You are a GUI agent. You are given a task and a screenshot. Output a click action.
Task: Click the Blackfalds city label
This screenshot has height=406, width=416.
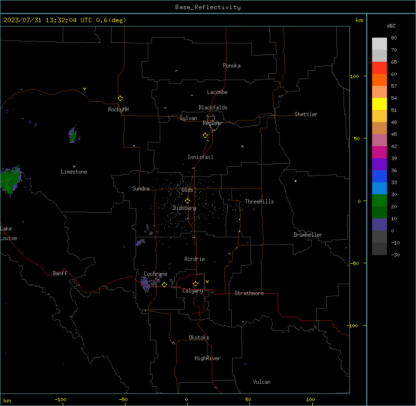click(x=213, y=108)
